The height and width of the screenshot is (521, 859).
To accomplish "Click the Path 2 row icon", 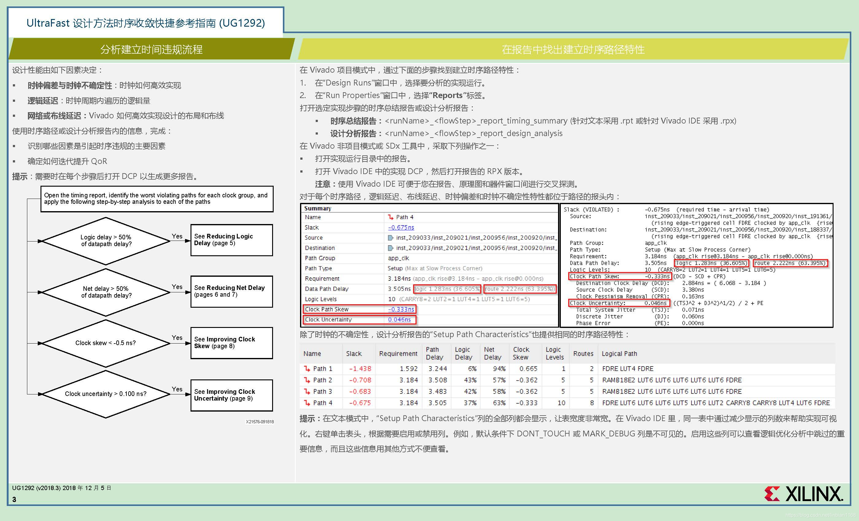I will pyautogui.click(x=307, y=380).
